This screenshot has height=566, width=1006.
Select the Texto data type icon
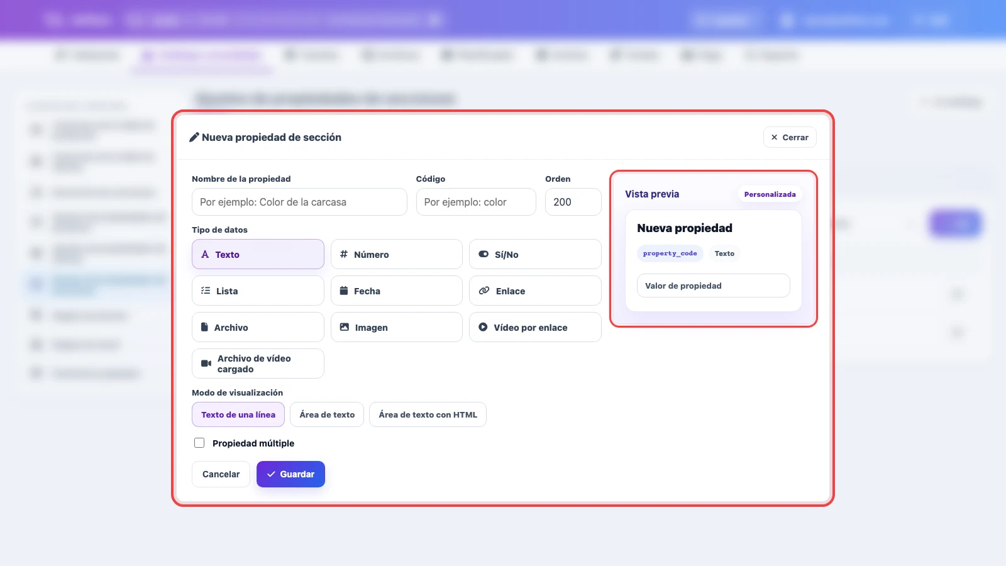[205, 255]
